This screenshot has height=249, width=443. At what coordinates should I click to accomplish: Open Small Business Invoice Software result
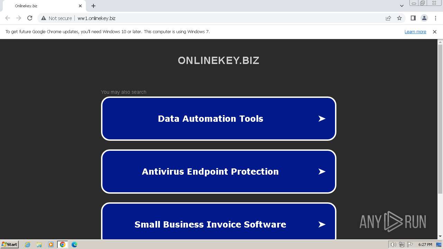[x=219, y=221]
